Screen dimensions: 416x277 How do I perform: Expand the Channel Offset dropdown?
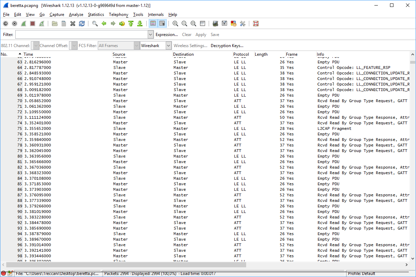coord(73,46)
